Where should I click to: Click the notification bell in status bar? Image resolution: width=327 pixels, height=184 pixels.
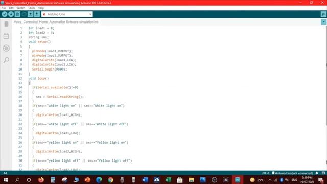[x=317, y=173]
